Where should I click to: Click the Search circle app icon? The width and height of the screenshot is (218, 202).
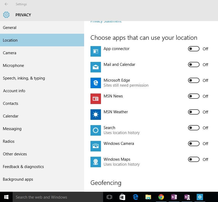(96, 130)
